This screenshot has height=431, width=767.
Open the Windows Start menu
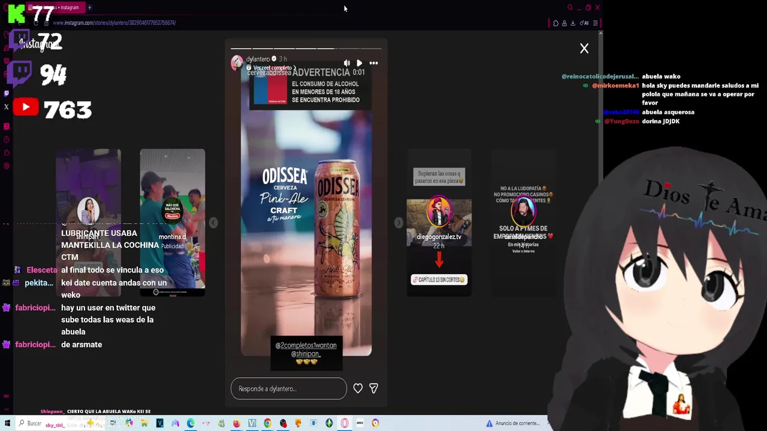(x=7, y=423)
